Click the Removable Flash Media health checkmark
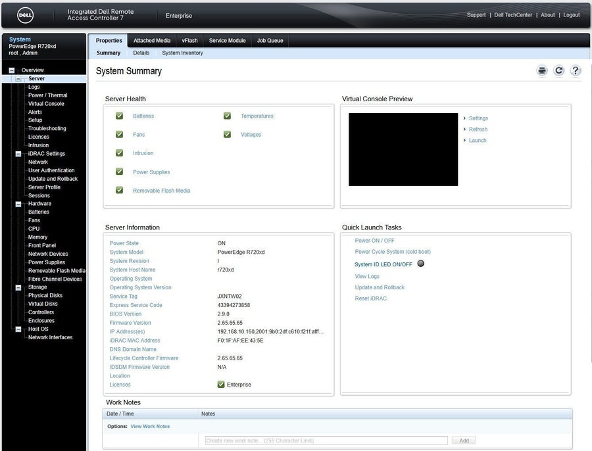 pos(119,190)
